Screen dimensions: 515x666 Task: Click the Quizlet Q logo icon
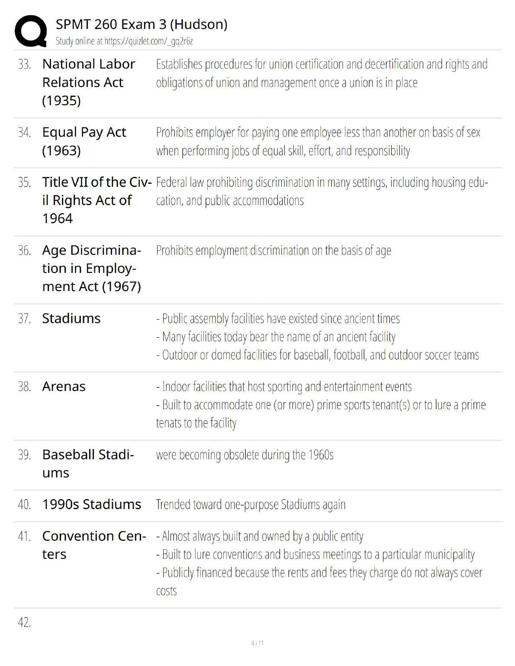click(31, 31)
